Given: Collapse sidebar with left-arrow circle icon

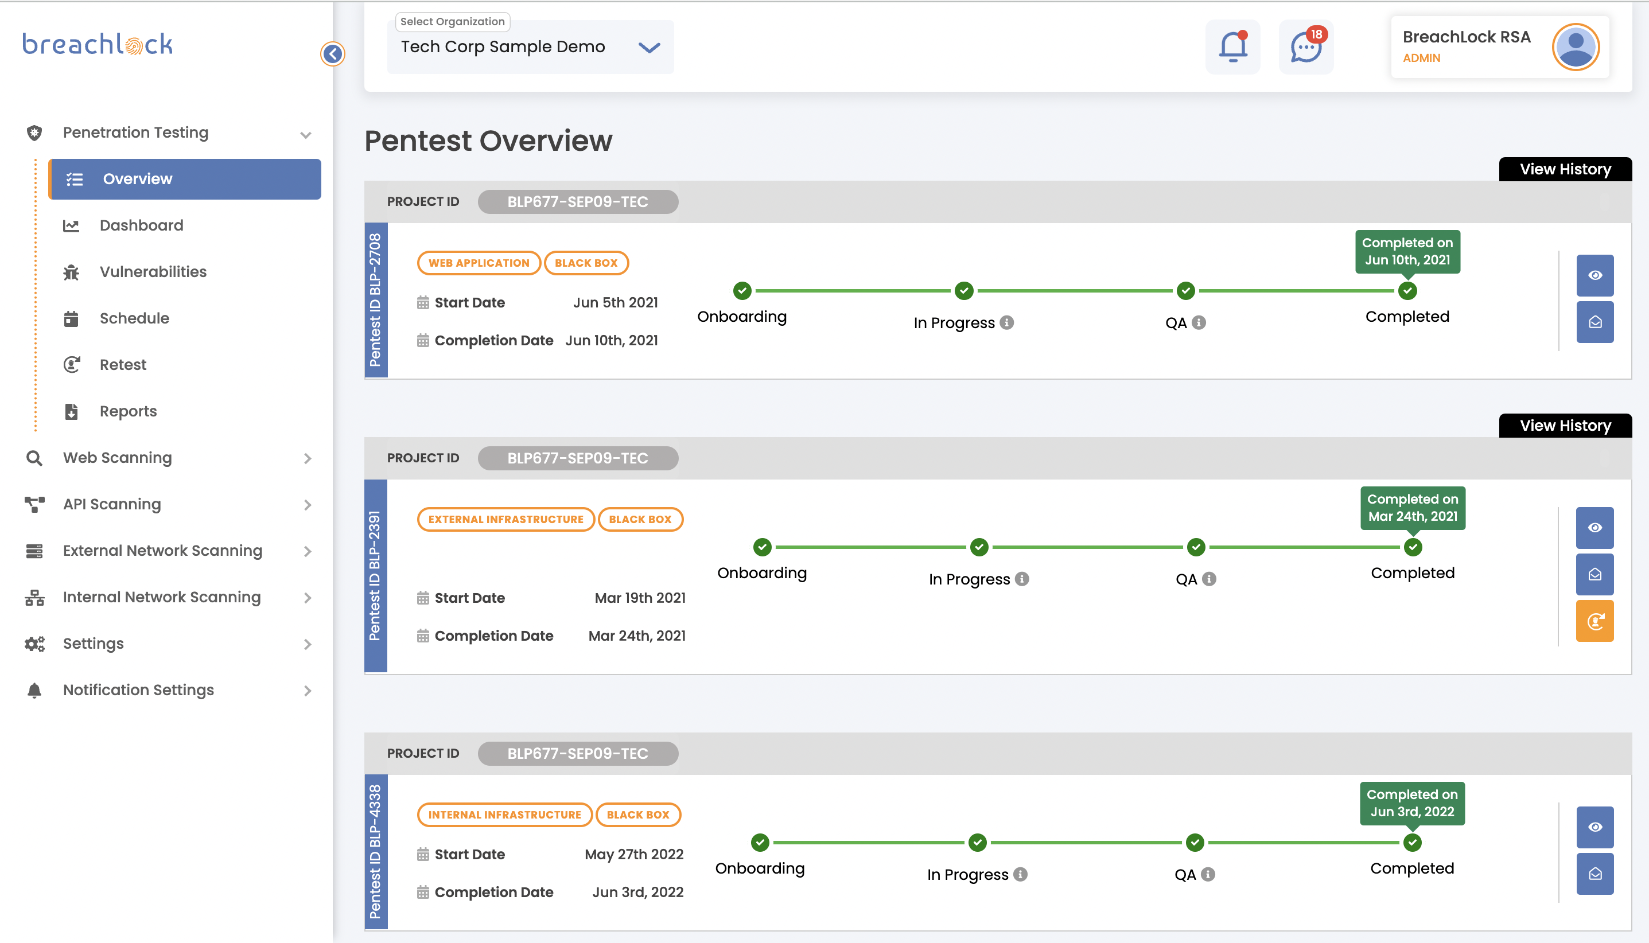Looking at the screenshot, I should 332,54.
